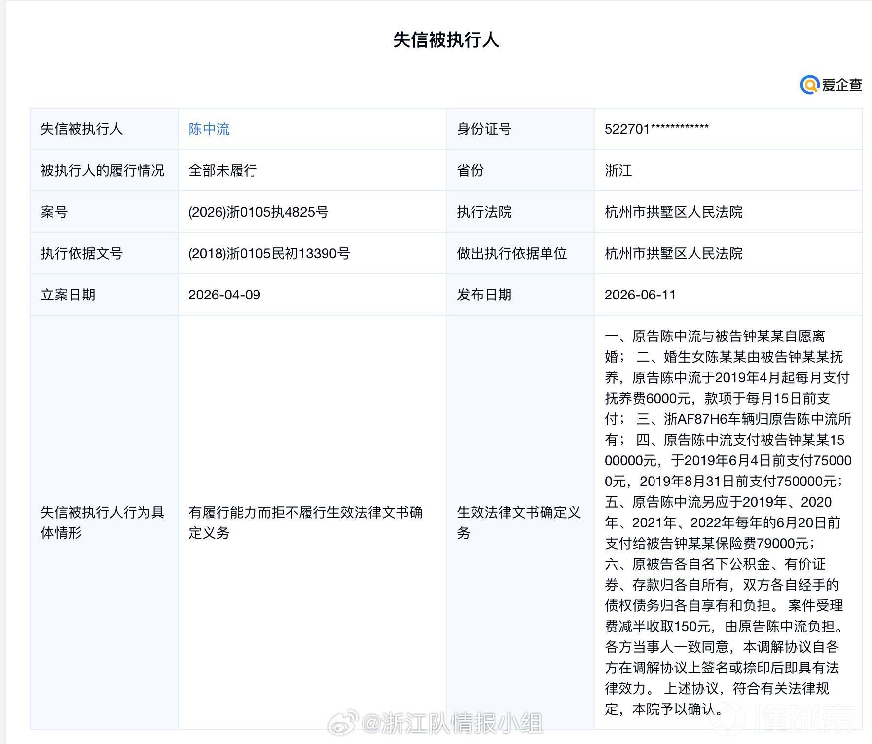Screen dimensions: 872x744
Task: Select 杭州市拱墅区人民法院 in 做出执行依据单位 row
Action: 674,254
